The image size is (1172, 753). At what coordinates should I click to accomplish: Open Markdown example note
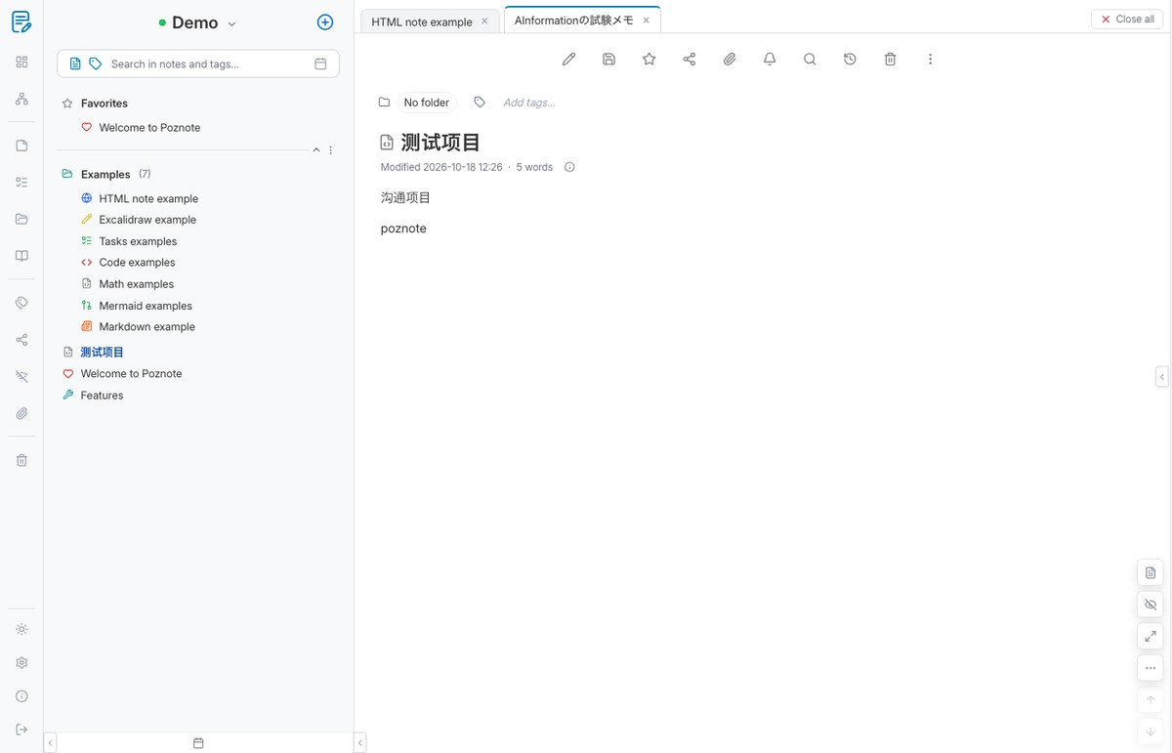pos(146,326)
